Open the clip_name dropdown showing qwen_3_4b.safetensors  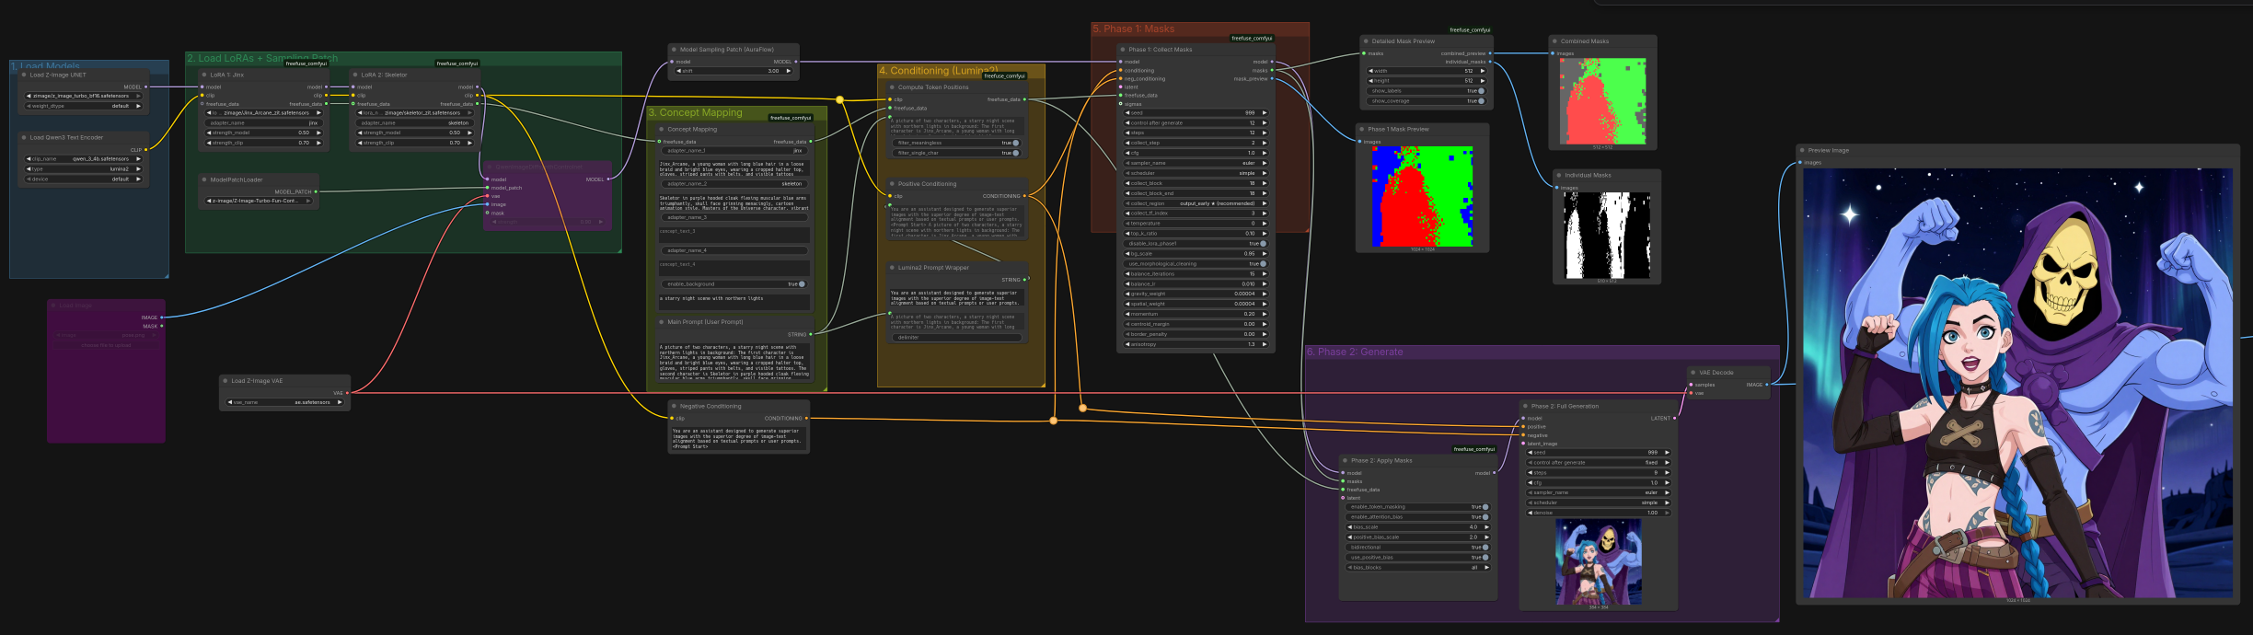pos(84,159)
